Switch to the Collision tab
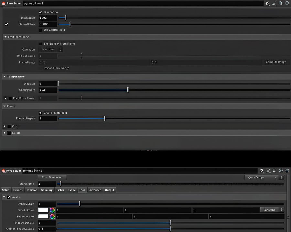291x232 pixels. 32,190
